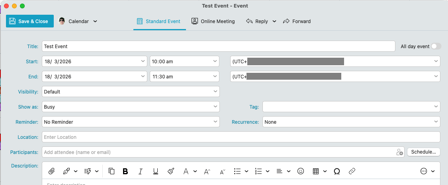The width and height of the screenshot is (448, 185).
Task: Toggle bold formatting in description
Action: tap(125, 171)
